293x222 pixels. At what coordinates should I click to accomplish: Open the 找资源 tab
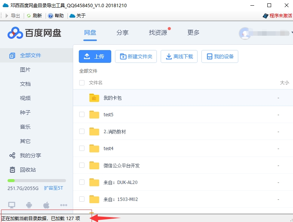tap(158, 33)
